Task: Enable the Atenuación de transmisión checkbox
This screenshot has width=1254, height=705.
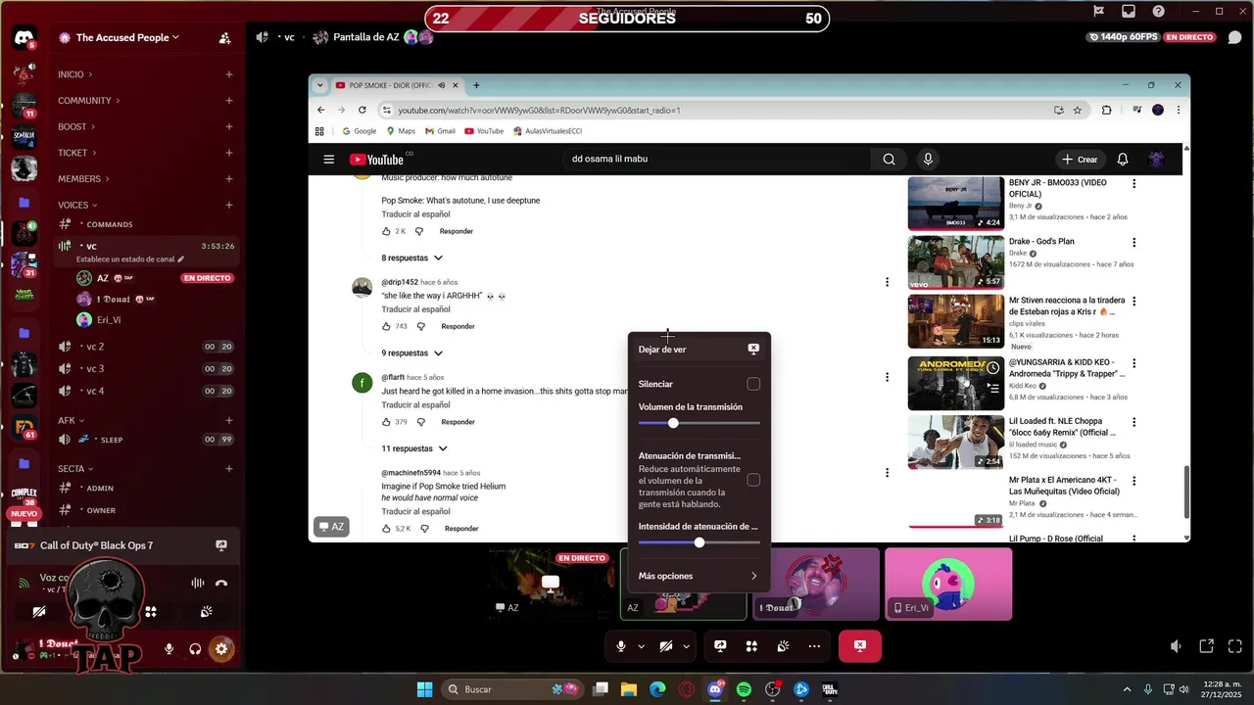Action: 753,480
